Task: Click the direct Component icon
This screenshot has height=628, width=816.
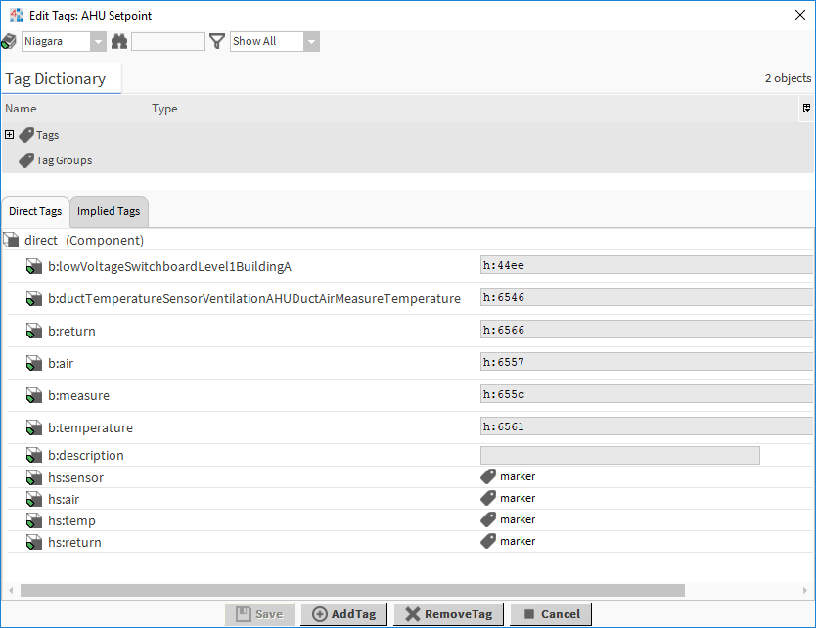Action: pyautogui.click(x=11, y=240)
